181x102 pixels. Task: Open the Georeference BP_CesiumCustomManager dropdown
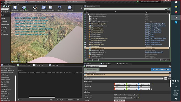pos(123,95)
